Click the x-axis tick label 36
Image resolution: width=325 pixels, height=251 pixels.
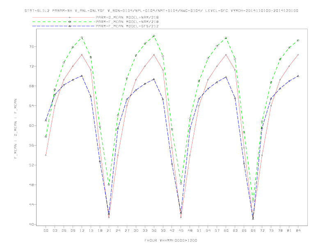pyautogui.click(x=154, y=230)
